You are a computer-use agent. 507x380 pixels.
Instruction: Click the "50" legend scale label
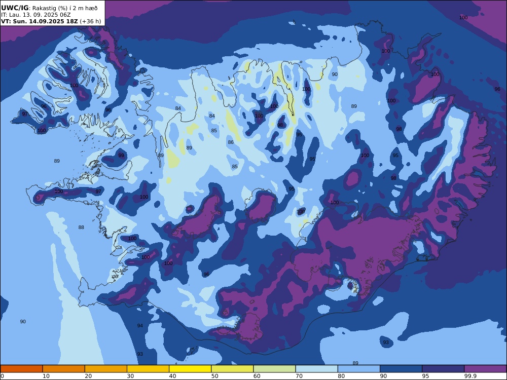(x=214, y=376)
